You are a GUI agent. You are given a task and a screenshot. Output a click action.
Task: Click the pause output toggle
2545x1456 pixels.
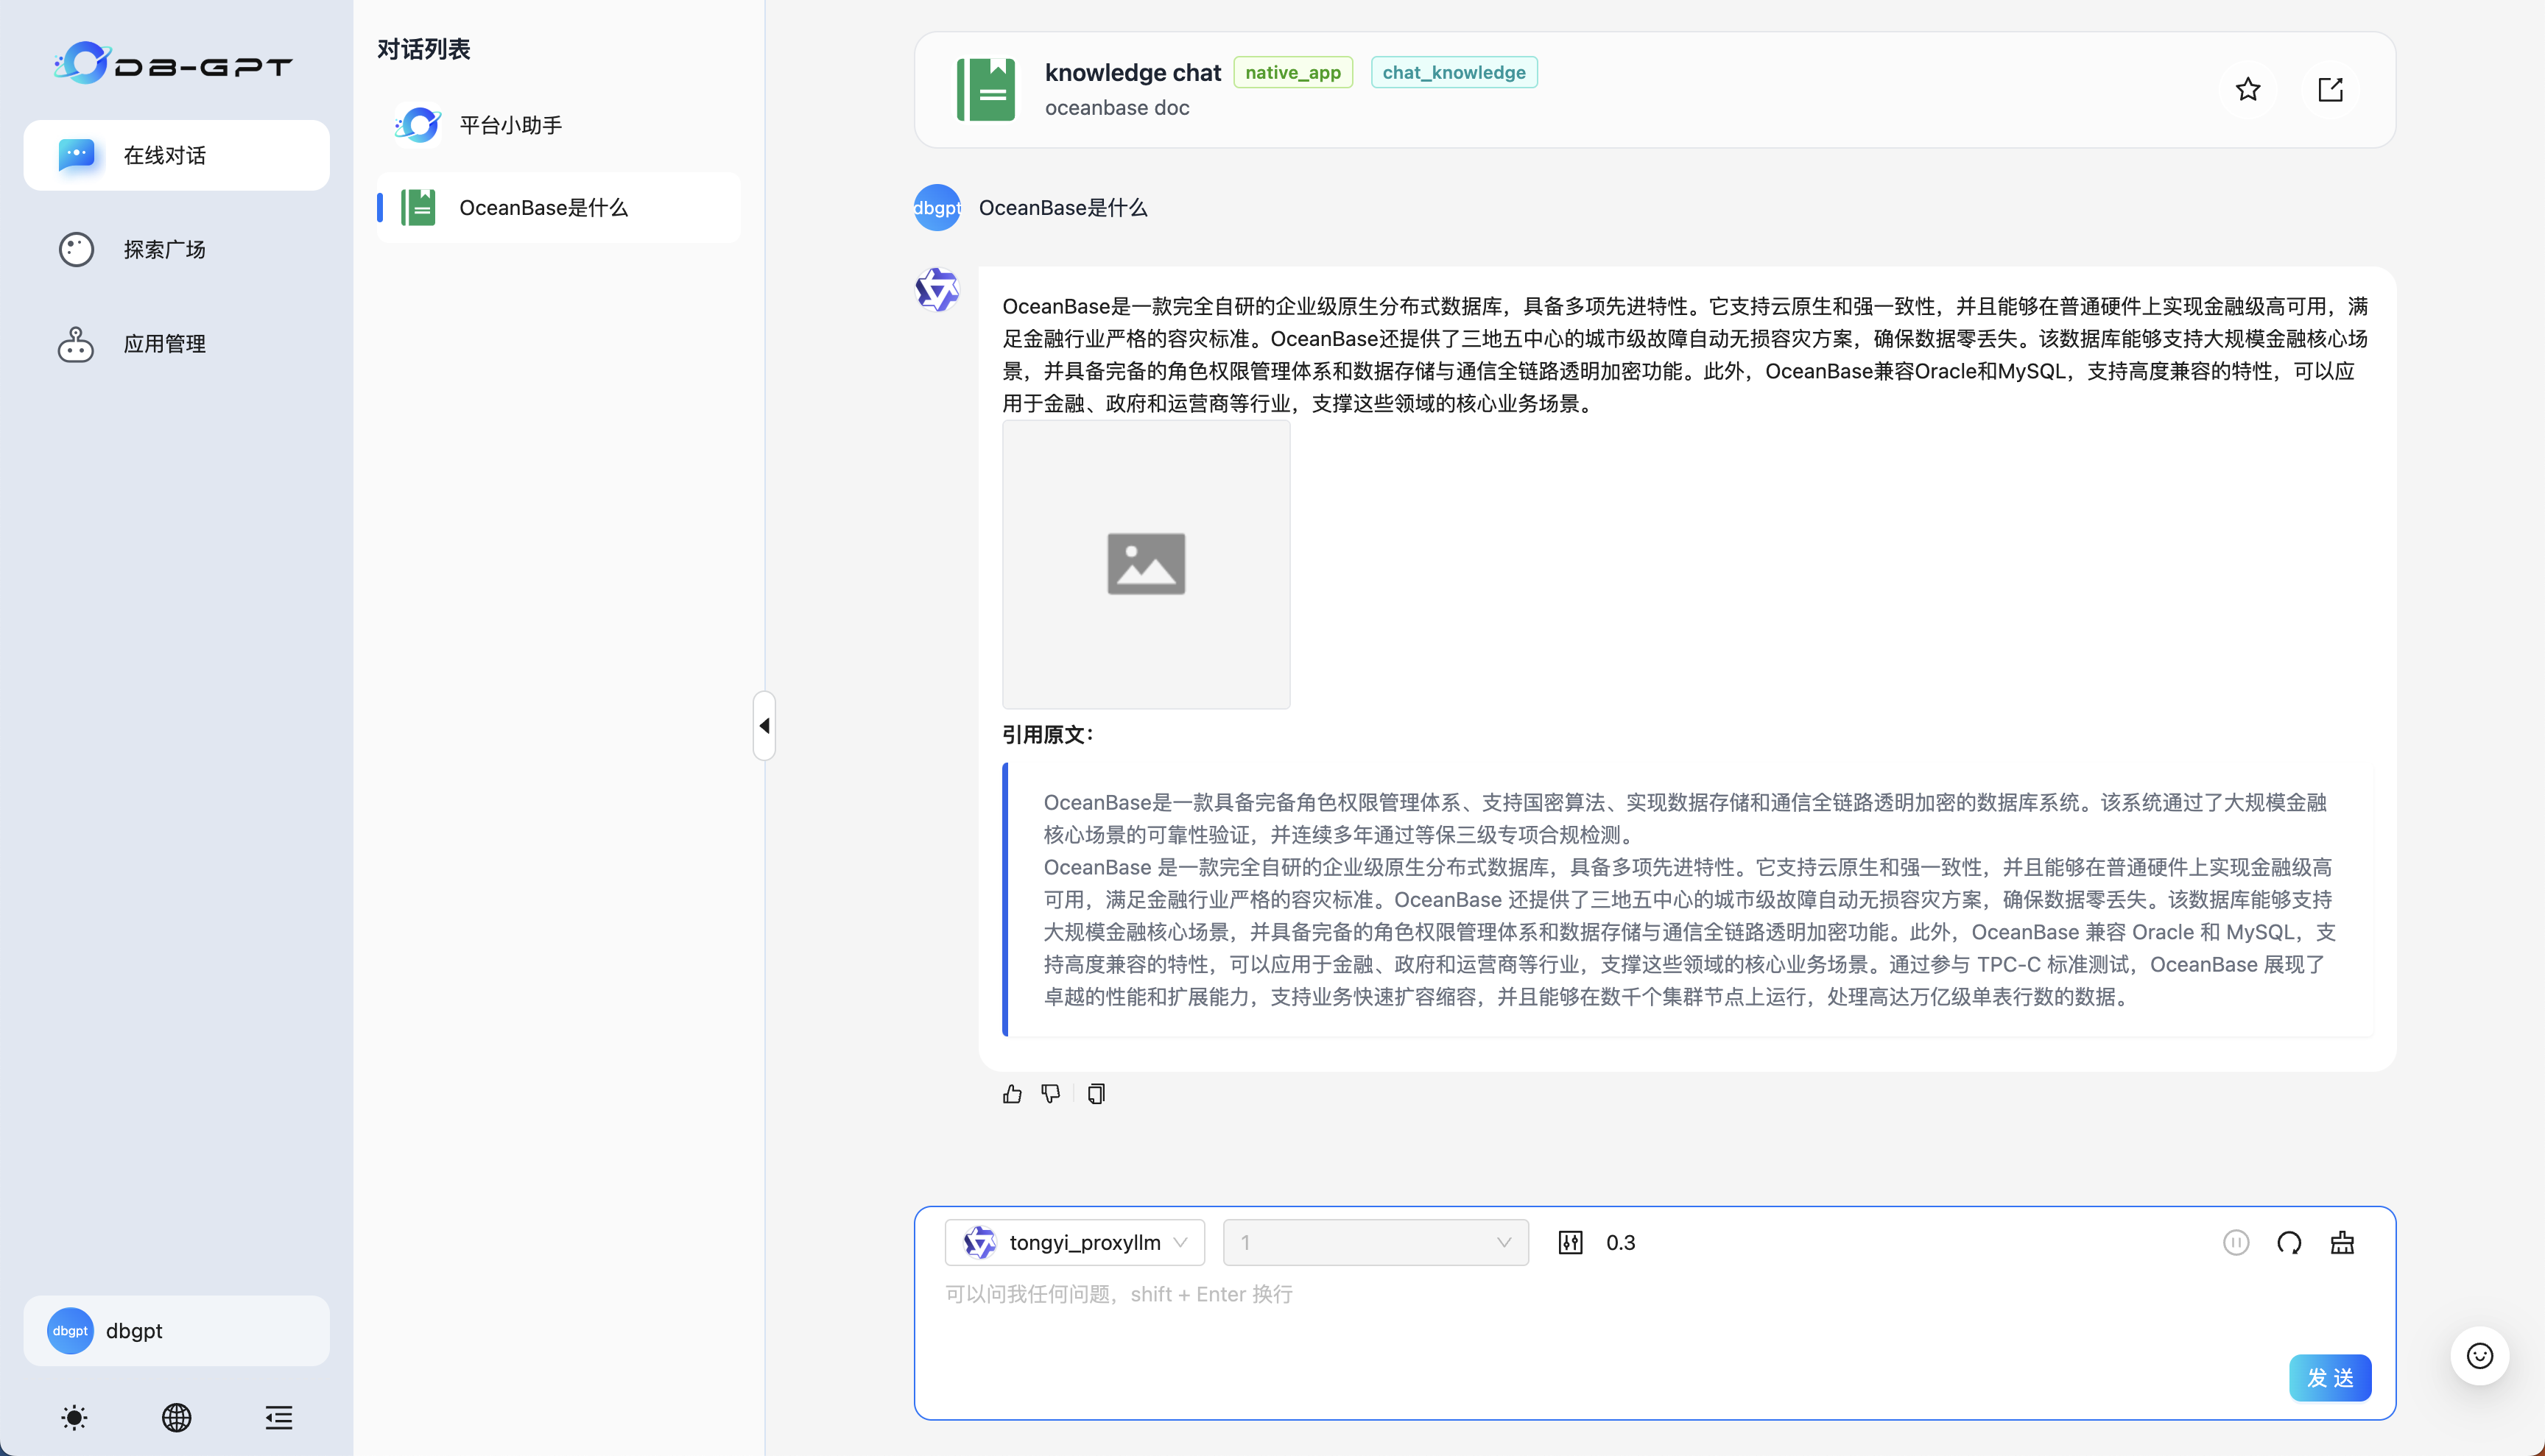[2237, 1242]
